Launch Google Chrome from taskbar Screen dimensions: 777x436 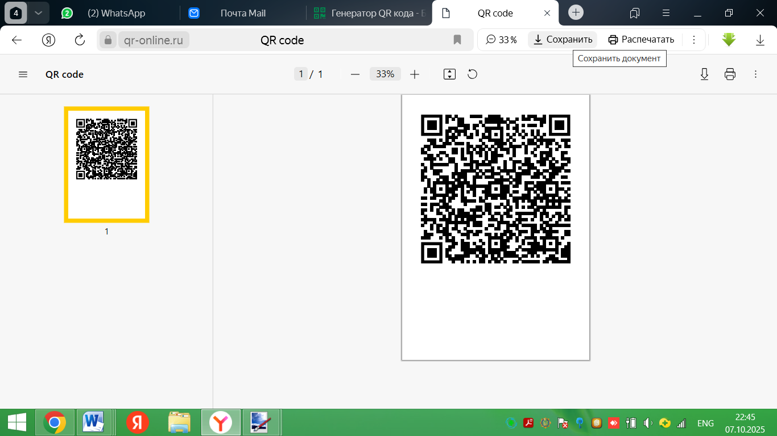[55, 423]
